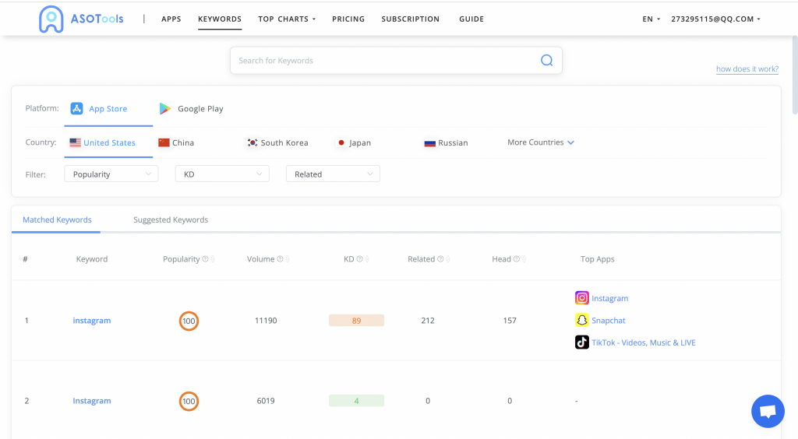Image resolution: width=798 pixels, height=439 pixels.
Task: Switch to Suggested Keywords tab
Action: (x=171, y=219)
